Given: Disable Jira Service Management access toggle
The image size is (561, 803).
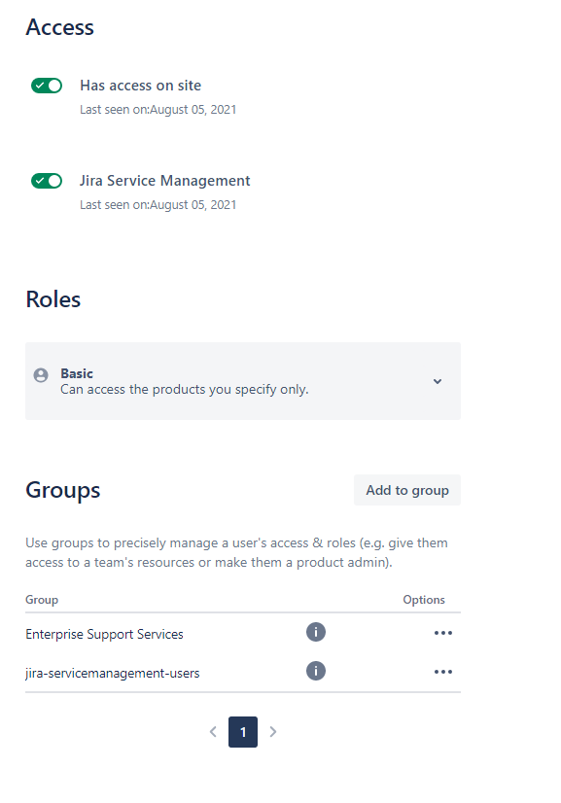Looking at the screenshot, I should (x=47, y=181).
